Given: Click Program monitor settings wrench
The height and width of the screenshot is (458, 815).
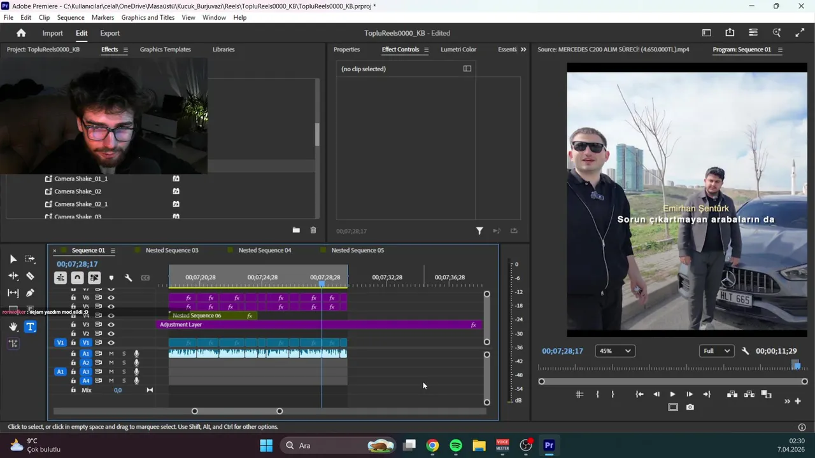Looking at the screenshot, I should click(x=746, y=351).
